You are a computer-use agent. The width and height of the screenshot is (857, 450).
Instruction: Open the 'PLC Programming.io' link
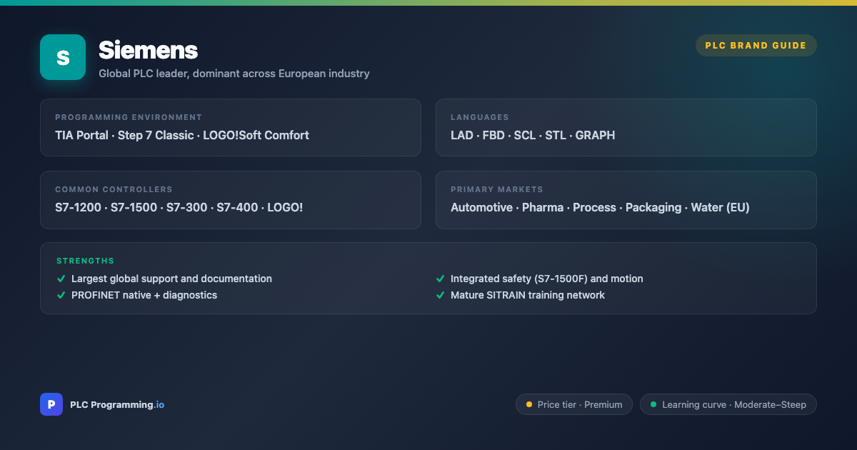click(x=117, y=404)
